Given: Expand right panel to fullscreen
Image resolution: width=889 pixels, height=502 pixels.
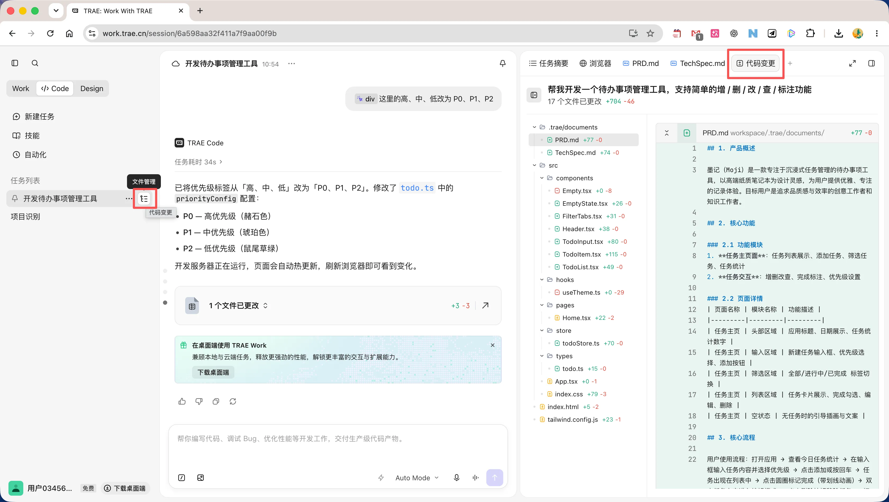Looking at the screenshot, I should [x=852, y=64].
